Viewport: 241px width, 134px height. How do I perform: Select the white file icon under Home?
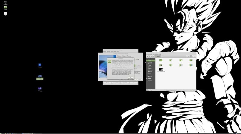(5, 14)
